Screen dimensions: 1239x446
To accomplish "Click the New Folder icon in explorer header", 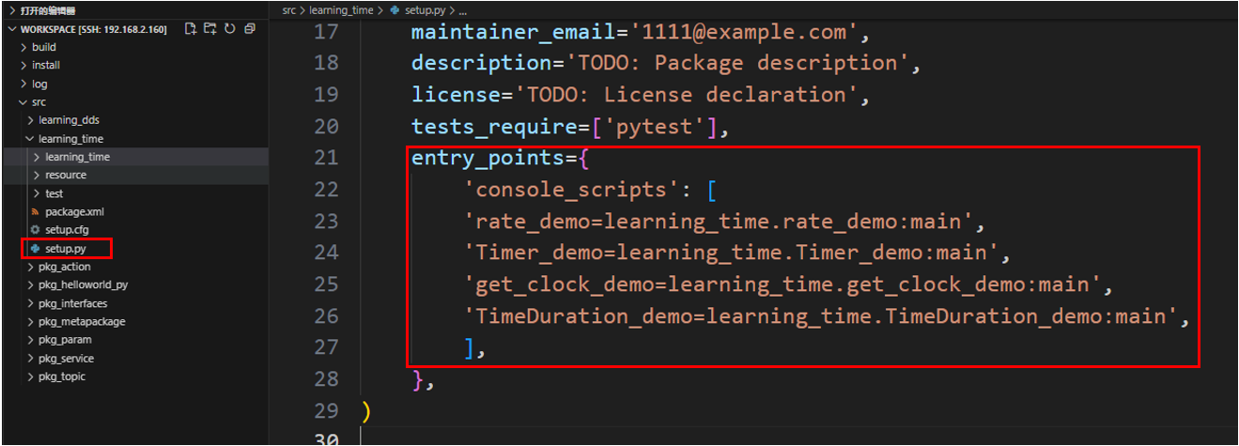I will pyautogui.click(x=209, y=29).
